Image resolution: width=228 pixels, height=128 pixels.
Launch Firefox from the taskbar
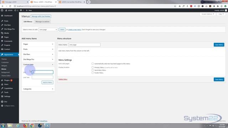click(x=25, y=126)
